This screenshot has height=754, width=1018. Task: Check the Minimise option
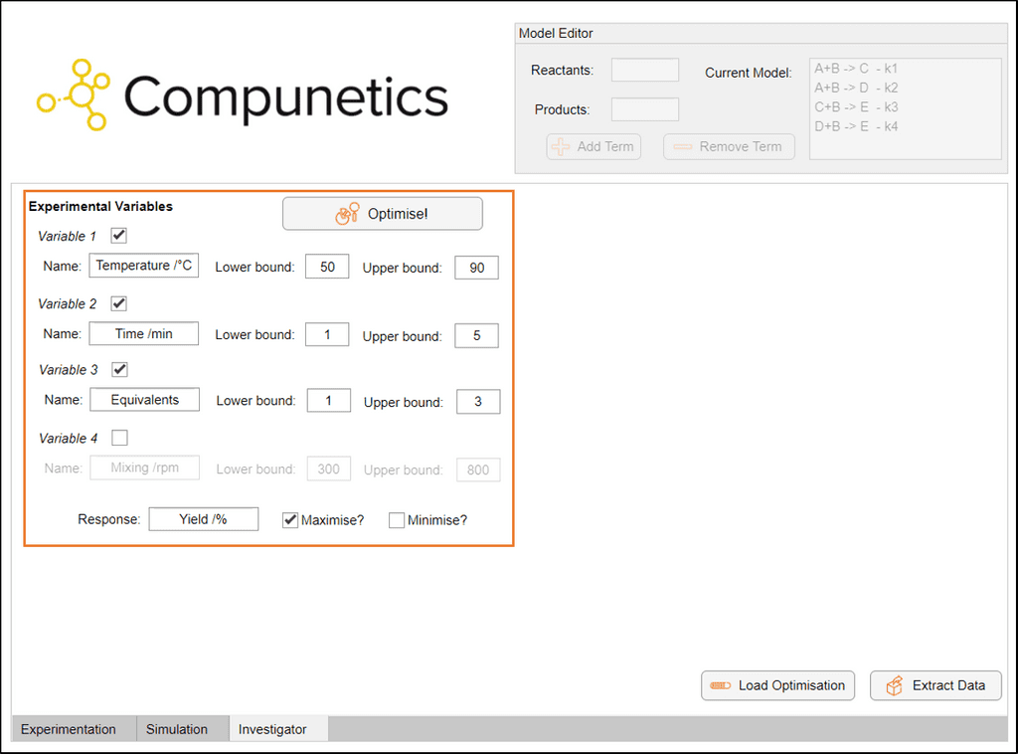(396, 520)
